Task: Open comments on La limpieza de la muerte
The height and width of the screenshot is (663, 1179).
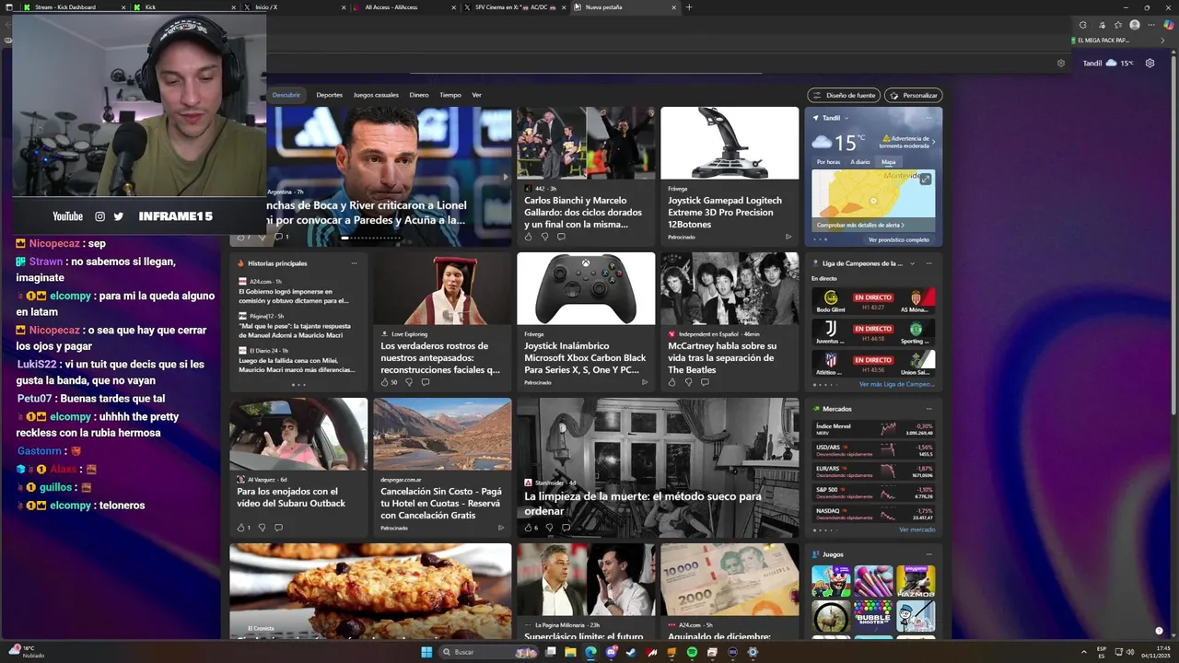Action: click(x=566, y=528)
